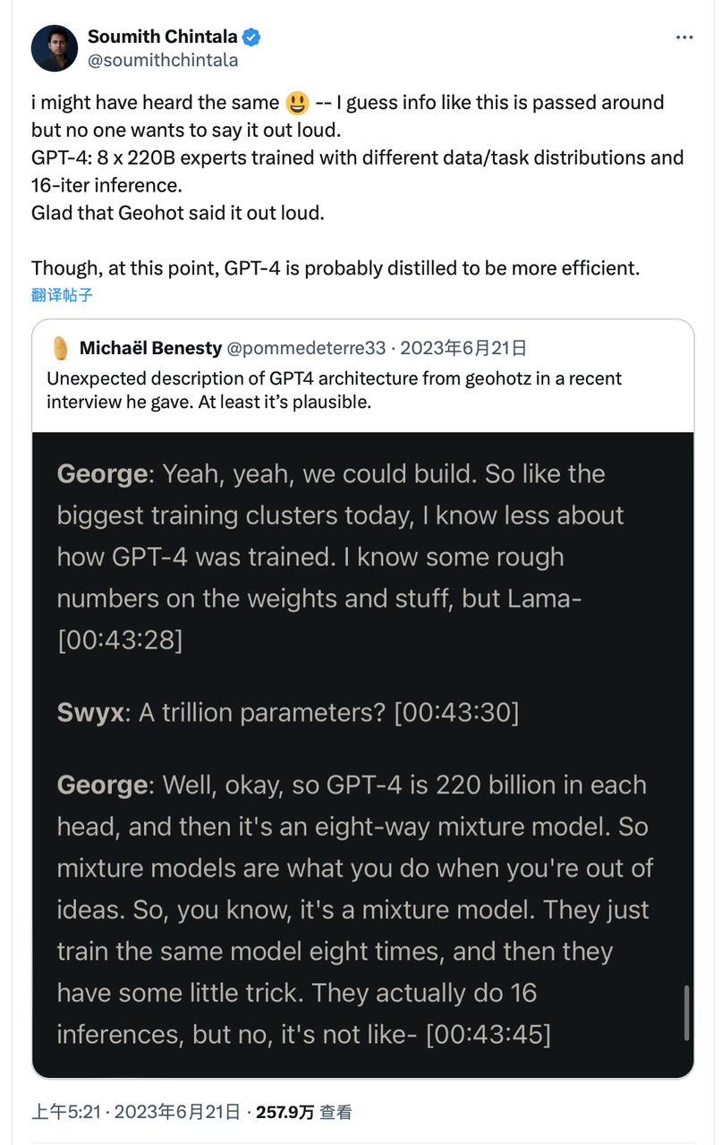Click Soumith Chintala's profile avatar

pos(55,48)
